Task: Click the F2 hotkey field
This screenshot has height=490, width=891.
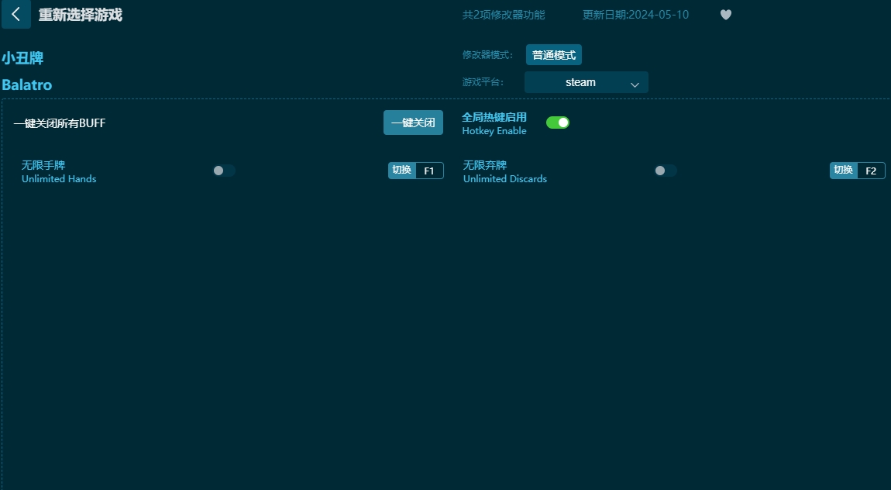Action: [871, 171]
